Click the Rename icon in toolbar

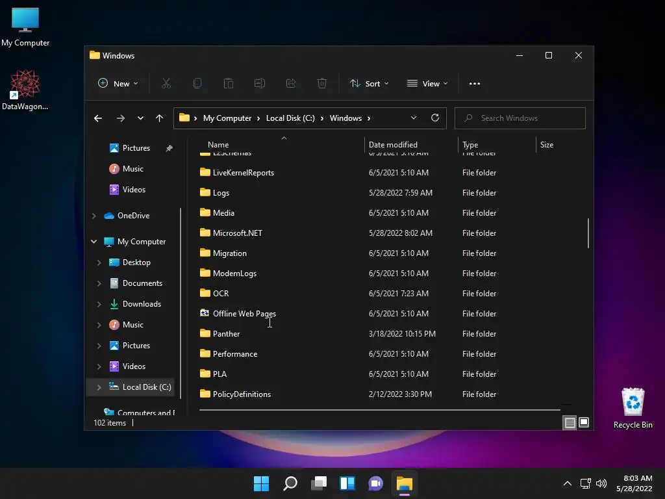point(260,84)
